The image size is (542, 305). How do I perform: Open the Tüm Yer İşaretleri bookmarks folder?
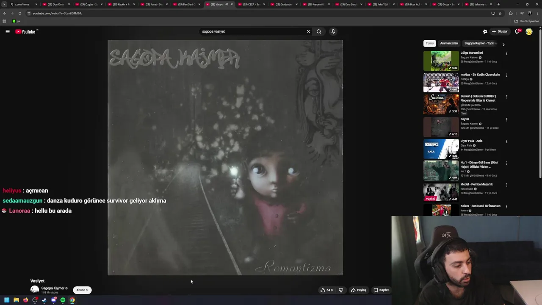[526, 21]
